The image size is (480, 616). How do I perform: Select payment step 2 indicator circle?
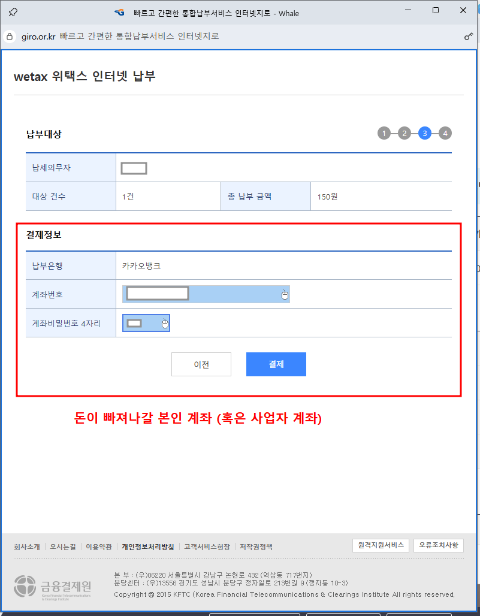(x=404, y=133)
